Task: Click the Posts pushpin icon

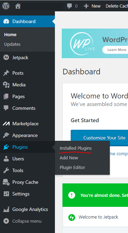Action: pyautogui.click(x=6, y=73)
